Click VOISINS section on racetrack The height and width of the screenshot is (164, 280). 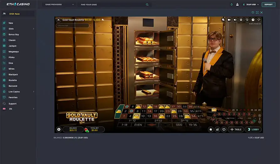(x=240, y=118)
